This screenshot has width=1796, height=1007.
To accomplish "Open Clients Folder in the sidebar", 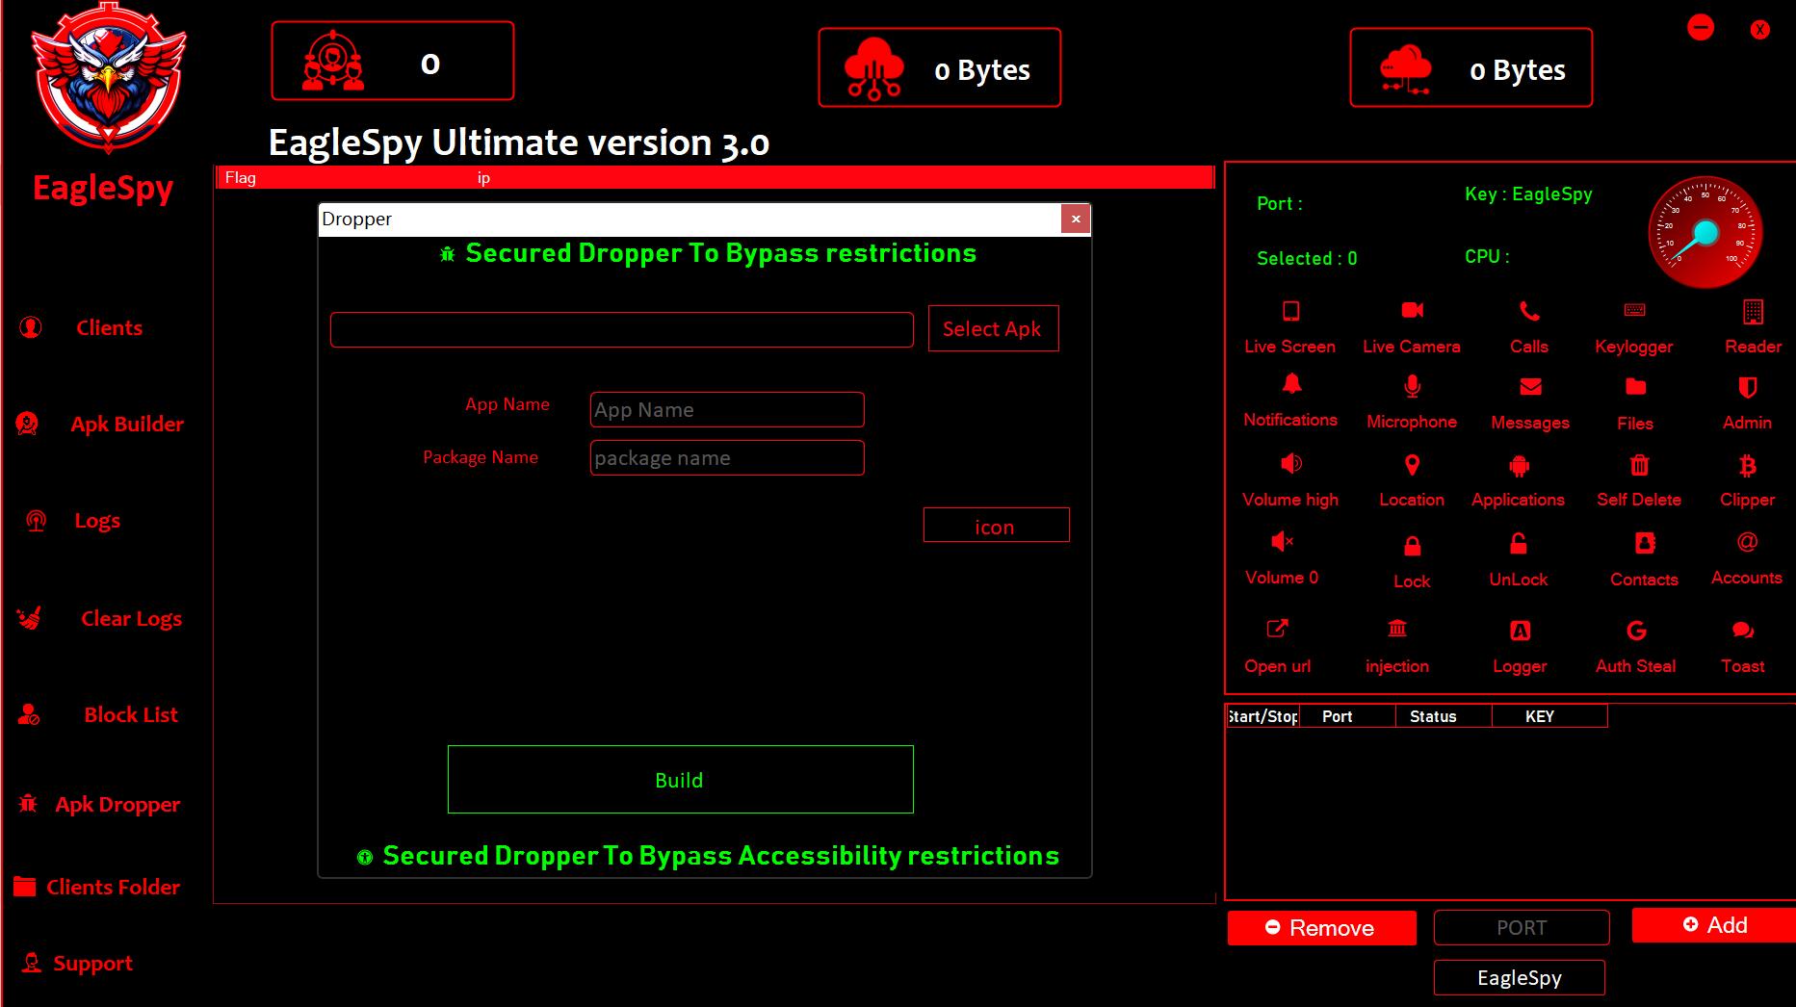I will click(113, 888).
